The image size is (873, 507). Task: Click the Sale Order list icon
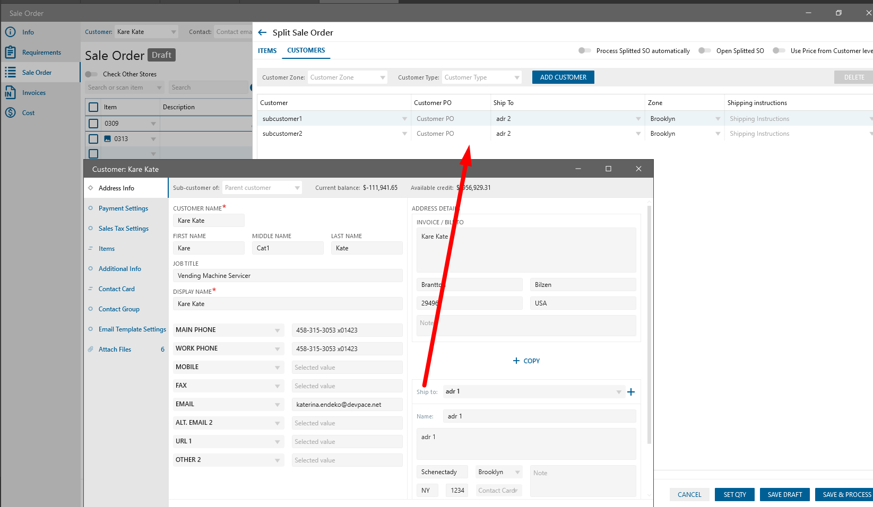click(10, 73)
